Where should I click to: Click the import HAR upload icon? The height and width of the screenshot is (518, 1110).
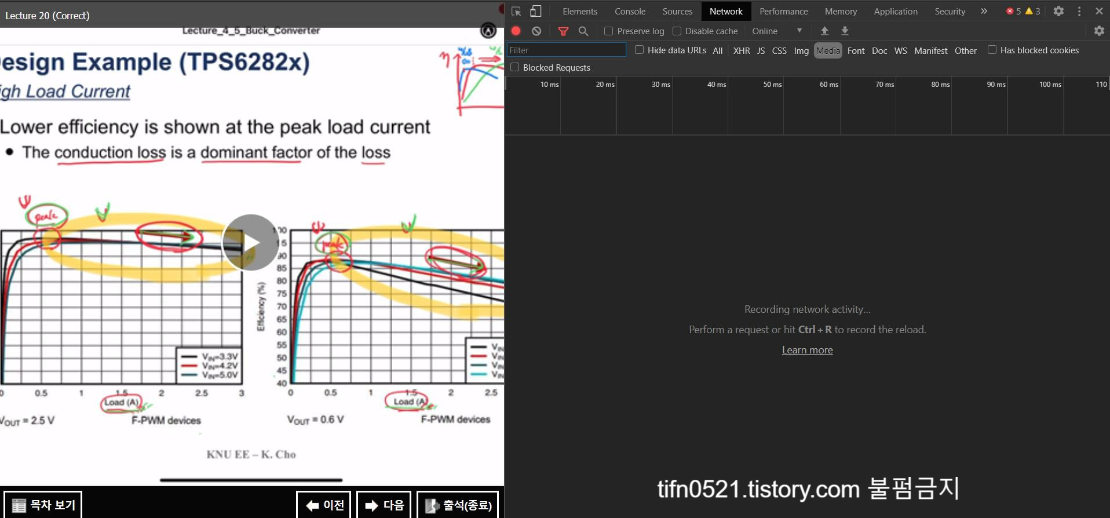coord(824,31)
